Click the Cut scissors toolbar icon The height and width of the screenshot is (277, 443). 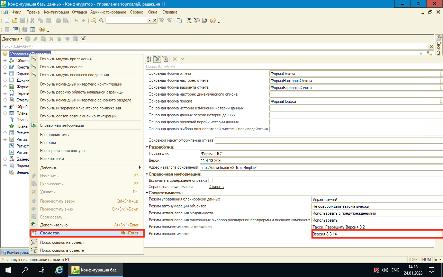[x=33, y=20]
